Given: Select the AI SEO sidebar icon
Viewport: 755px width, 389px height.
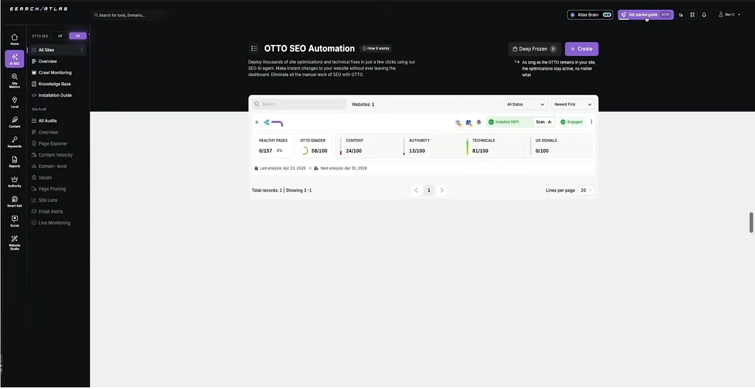Looking at the screenshot, I should coord(14,59).
